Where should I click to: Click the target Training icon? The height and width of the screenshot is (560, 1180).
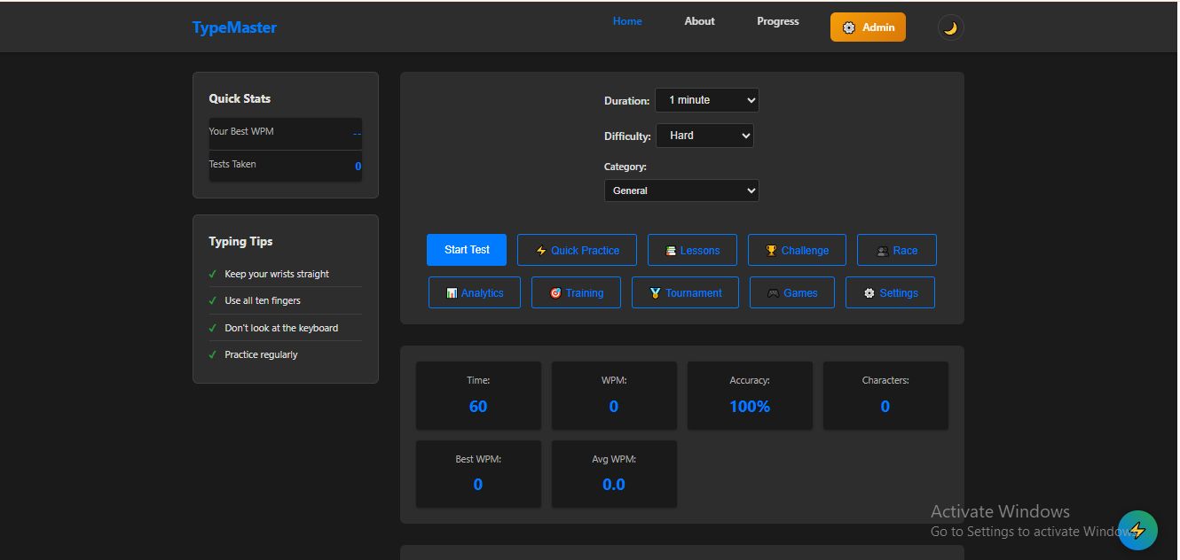(555, 293)
